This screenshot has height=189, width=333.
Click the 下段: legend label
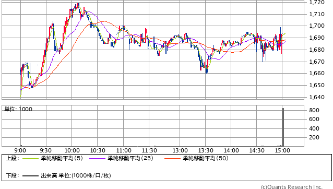(x=13, y=175)
